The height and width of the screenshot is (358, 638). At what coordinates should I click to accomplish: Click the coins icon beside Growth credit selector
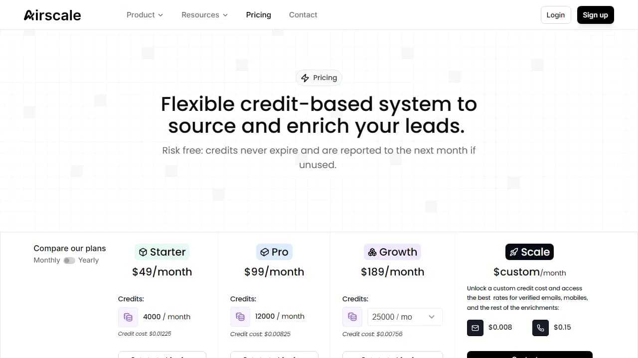(352, 317)
